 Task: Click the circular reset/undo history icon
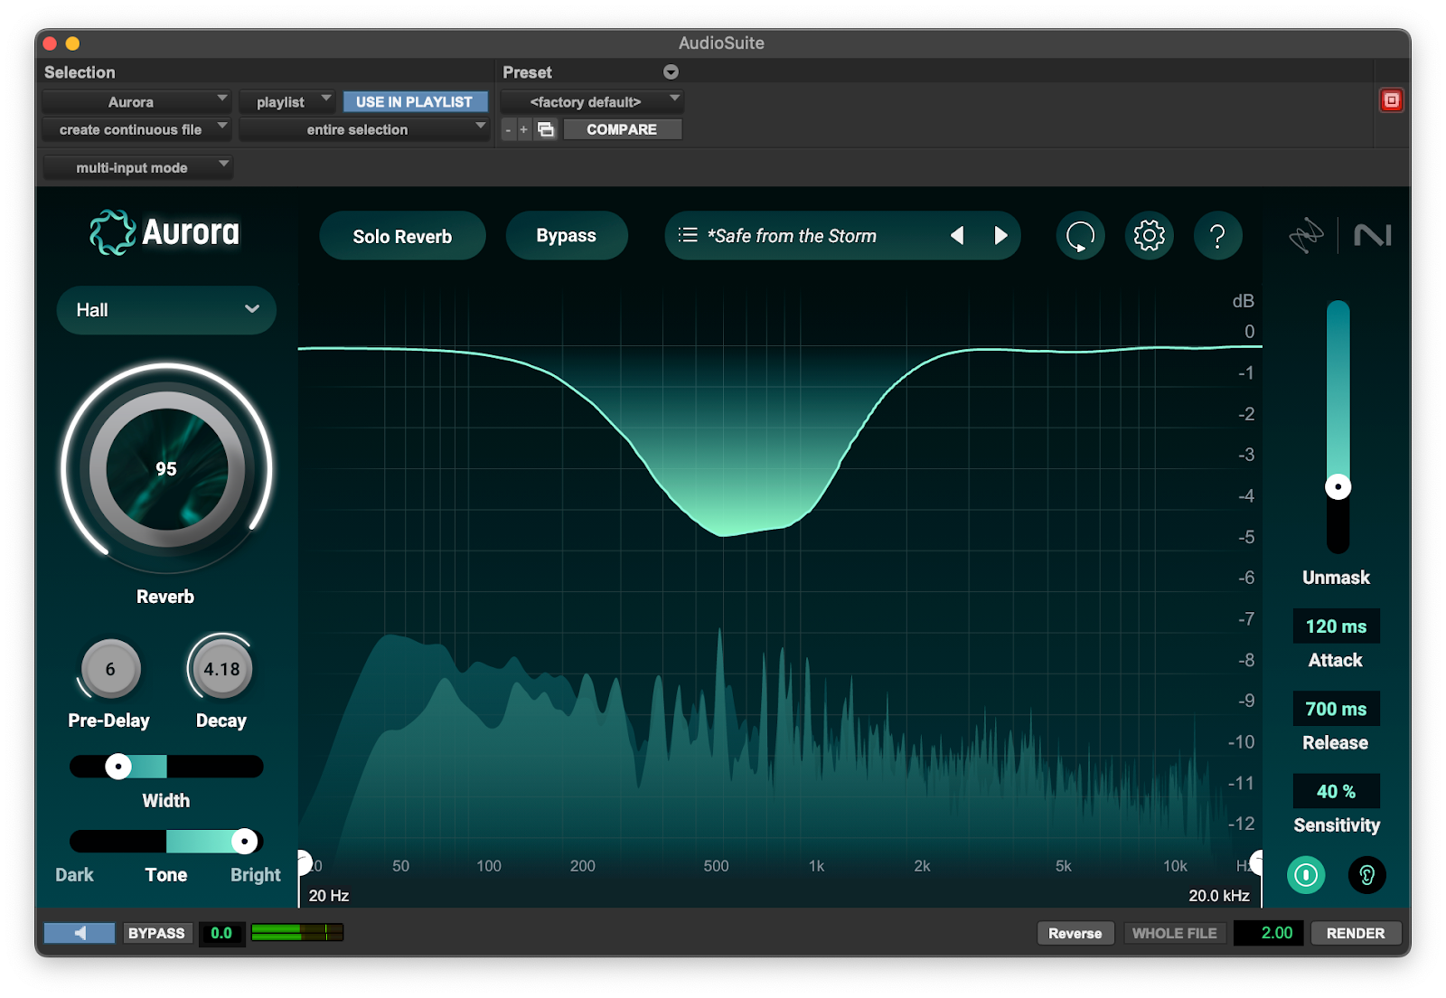pyautogui.click(x=1080, y=236)
